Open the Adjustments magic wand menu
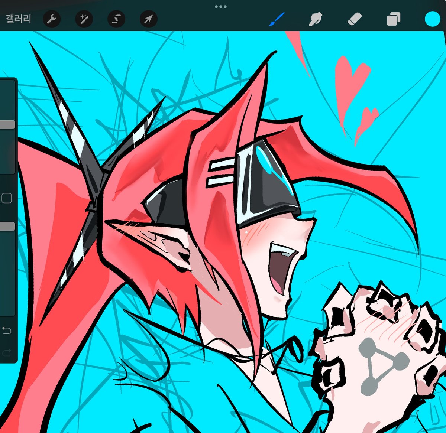This screenshot has width=446, height=433. [84, 19]
